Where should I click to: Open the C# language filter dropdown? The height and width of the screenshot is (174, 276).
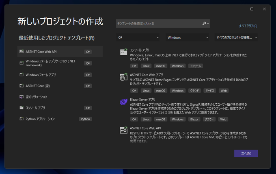click(x=138, y=37)
